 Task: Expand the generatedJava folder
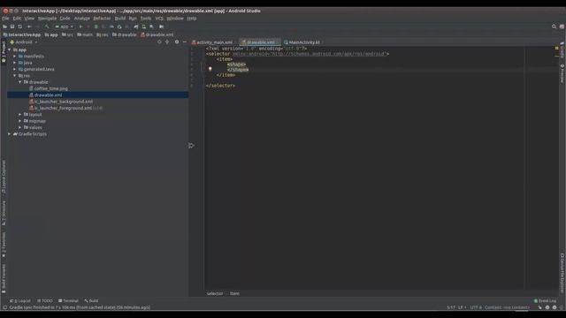tap(15, 69)
